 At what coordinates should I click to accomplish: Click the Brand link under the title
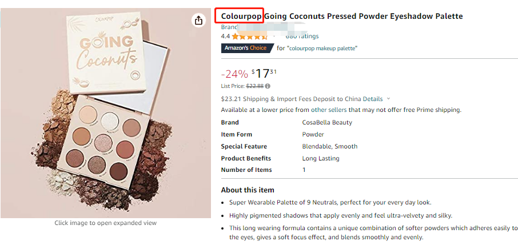click(229, 27)
